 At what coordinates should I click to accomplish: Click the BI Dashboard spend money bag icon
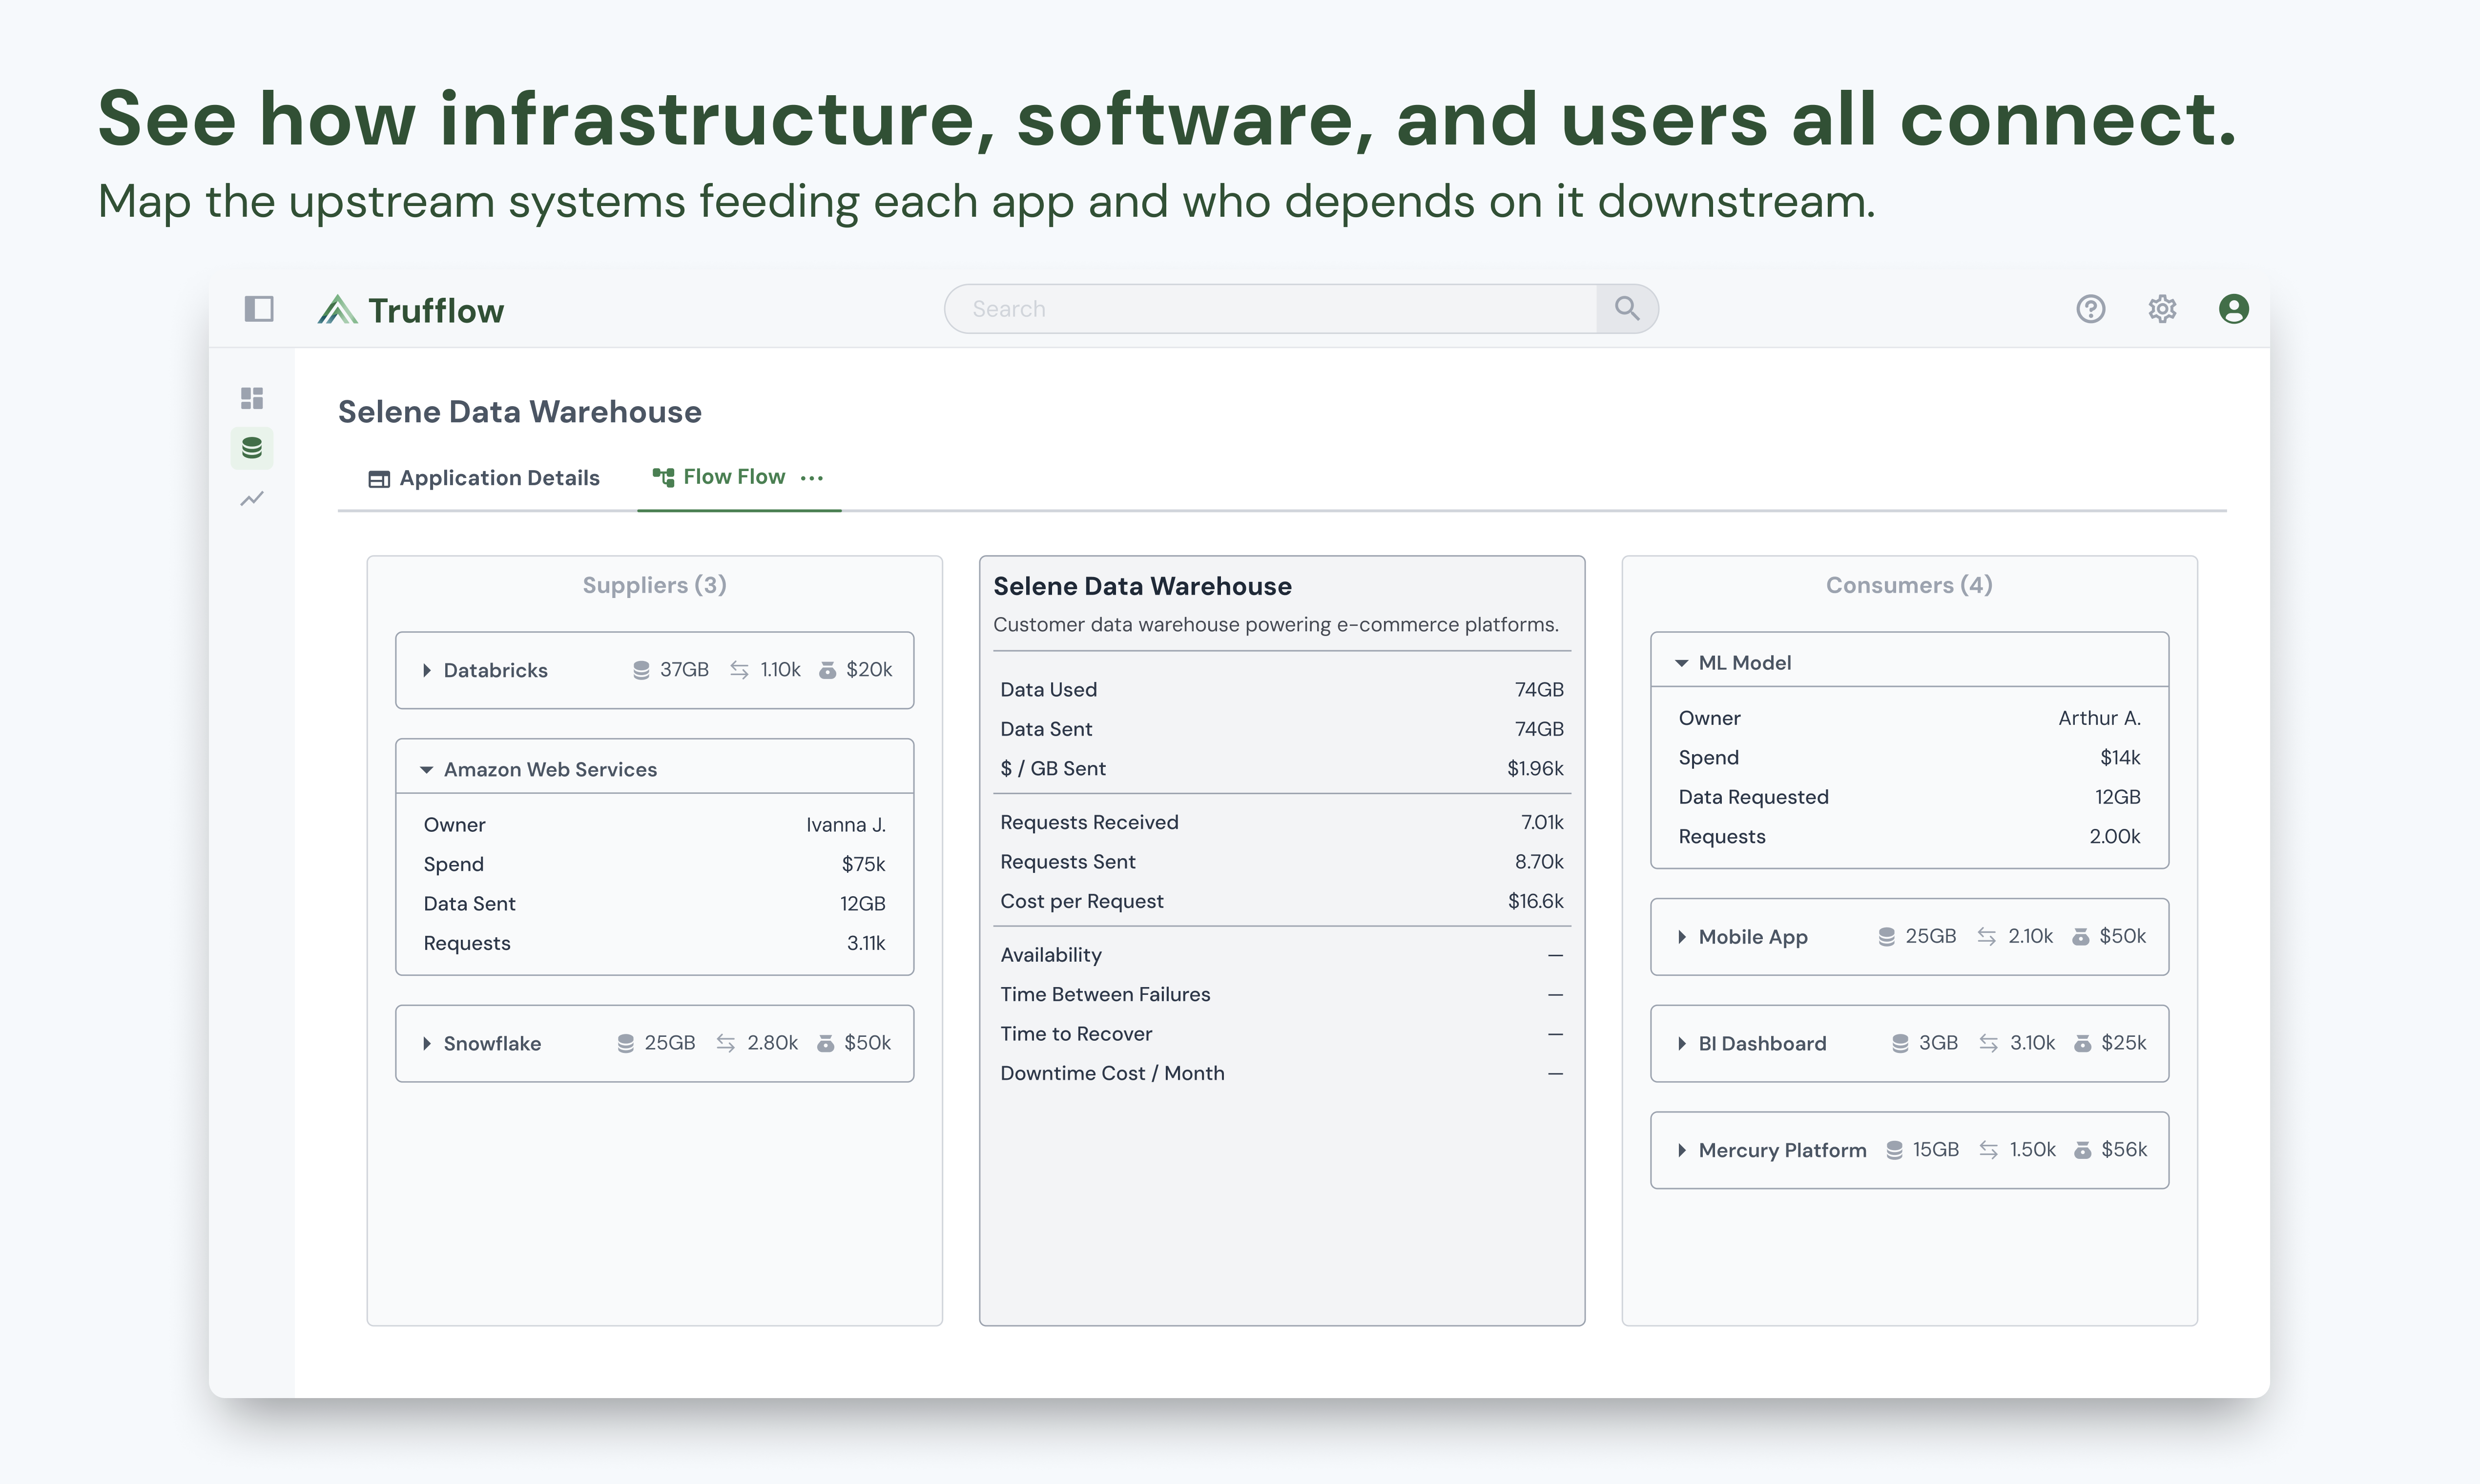click(2083, 1043)
